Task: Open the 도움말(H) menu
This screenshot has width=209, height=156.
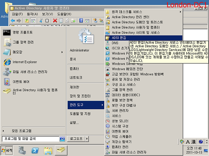Action: (x=64, y=14)
